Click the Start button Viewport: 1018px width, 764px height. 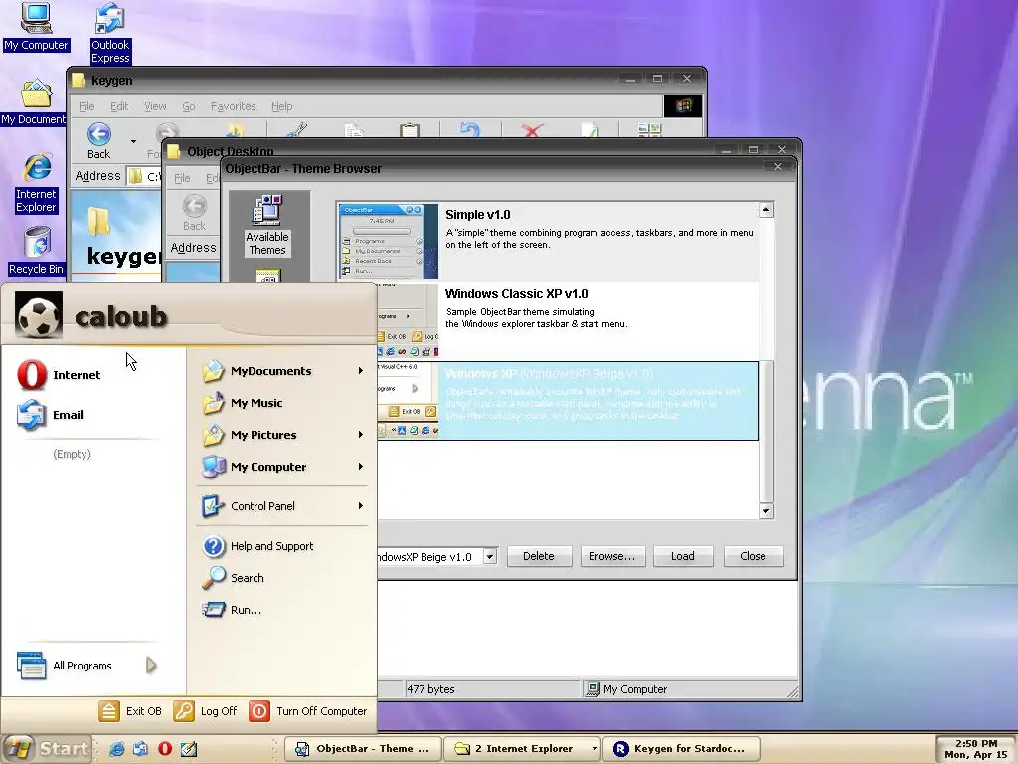pos(46,748)
